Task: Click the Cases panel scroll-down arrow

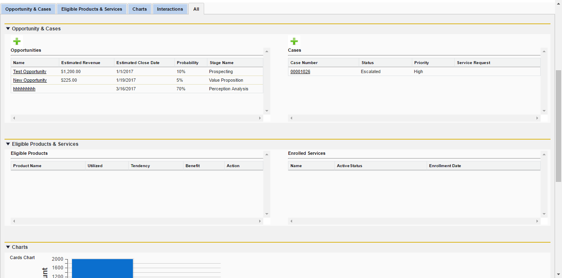Action: coord(544,111)
